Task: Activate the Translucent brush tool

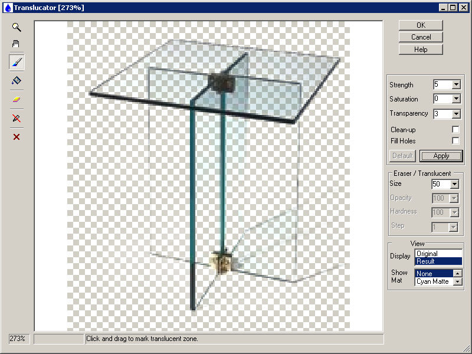Action: (17, 61)
